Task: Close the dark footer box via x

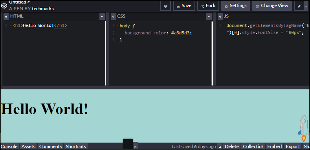Action: click(x=136, y=146)
